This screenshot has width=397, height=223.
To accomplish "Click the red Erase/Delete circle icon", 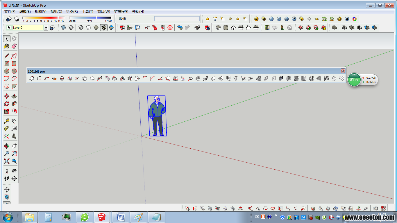I will click(x=170, y=28).
